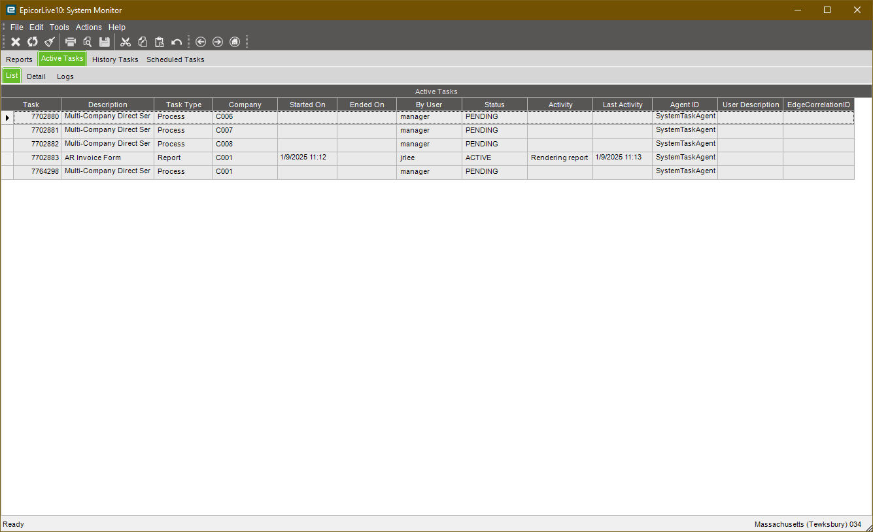Click the Paste clipboard icon
873x532 pixels.
(160, 42)
